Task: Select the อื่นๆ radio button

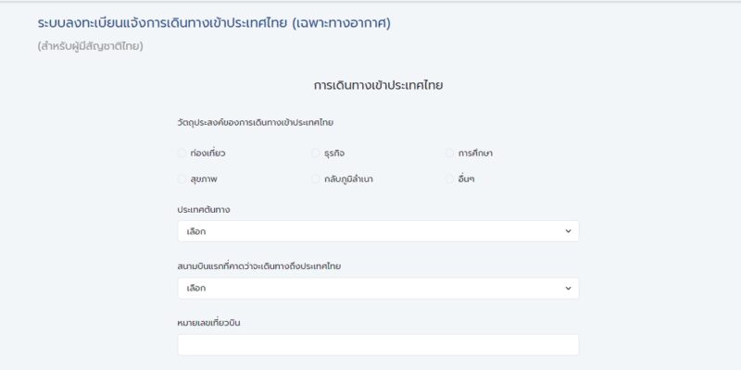Action: pyautogui.click(x=449, y=179)
